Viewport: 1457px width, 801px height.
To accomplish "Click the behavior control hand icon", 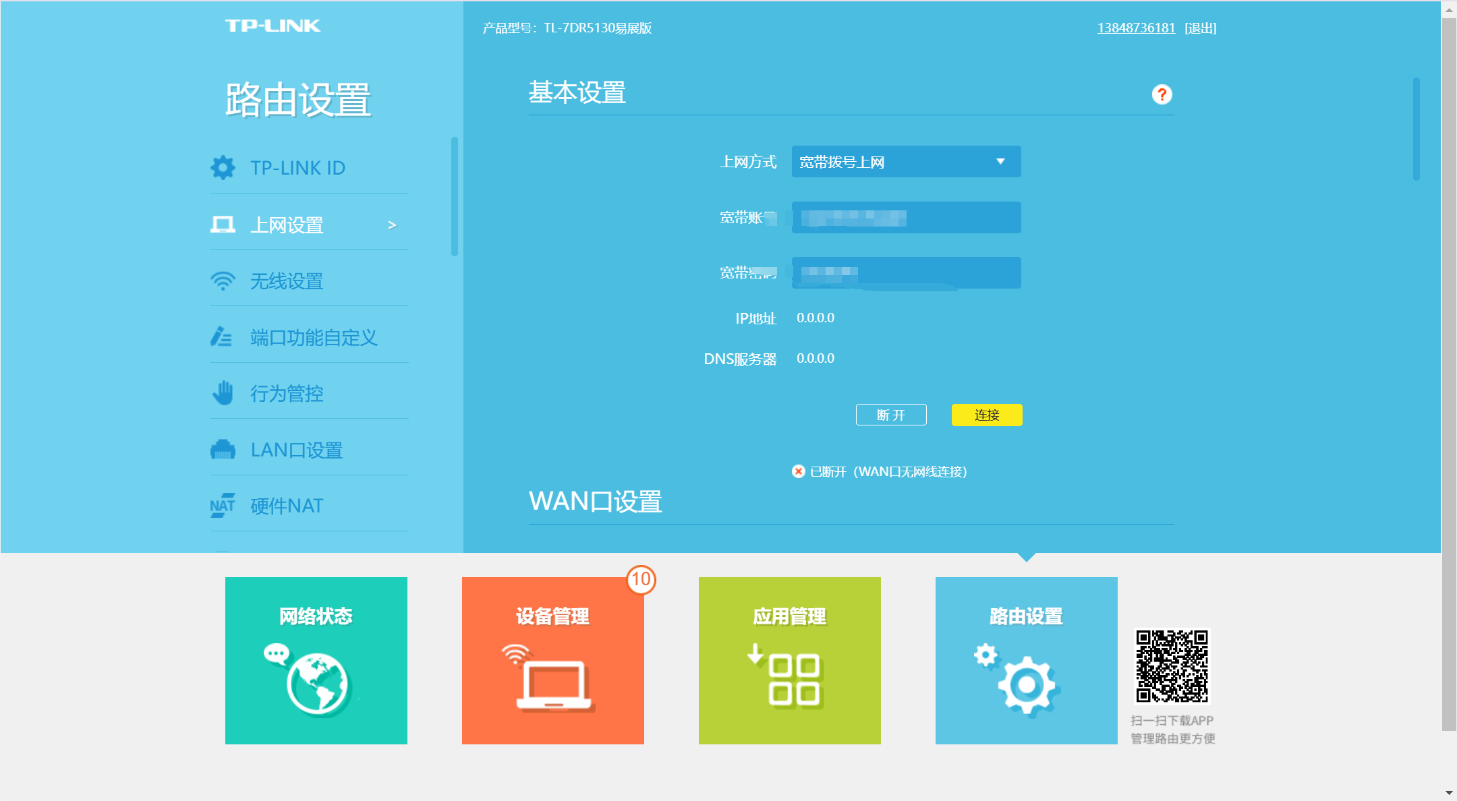I will pos(223,392).
